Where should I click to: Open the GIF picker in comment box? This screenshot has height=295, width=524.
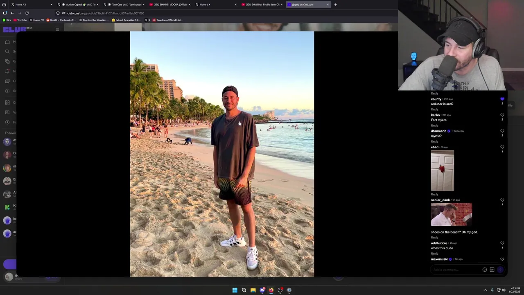pos(492,270)
